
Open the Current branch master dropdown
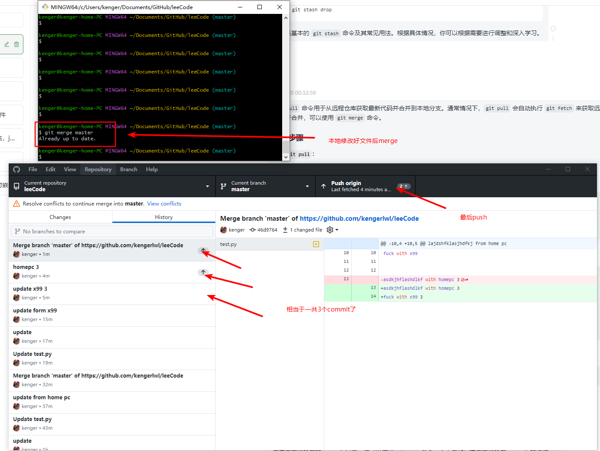[x=265, y=186]
